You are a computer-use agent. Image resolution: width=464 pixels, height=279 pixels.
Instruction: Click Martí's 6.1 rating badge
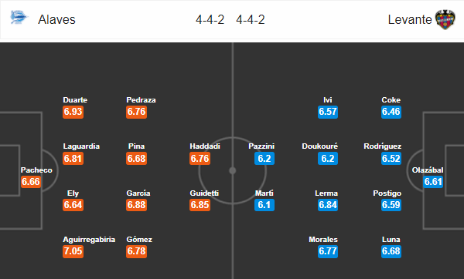tap(264, 205)
